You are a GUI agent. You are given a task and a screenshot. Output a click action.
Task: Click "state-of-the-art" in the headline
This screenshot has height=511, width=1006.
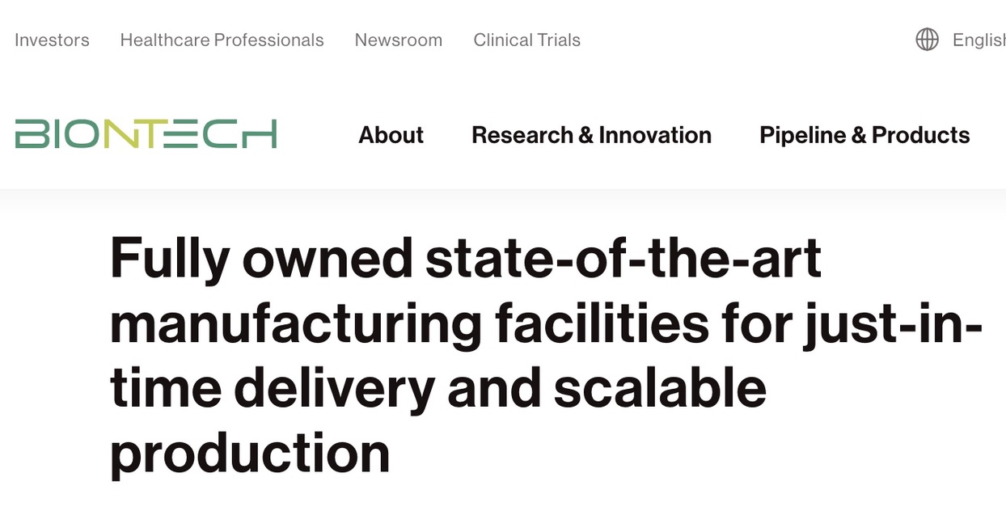(x=623, y=260)
